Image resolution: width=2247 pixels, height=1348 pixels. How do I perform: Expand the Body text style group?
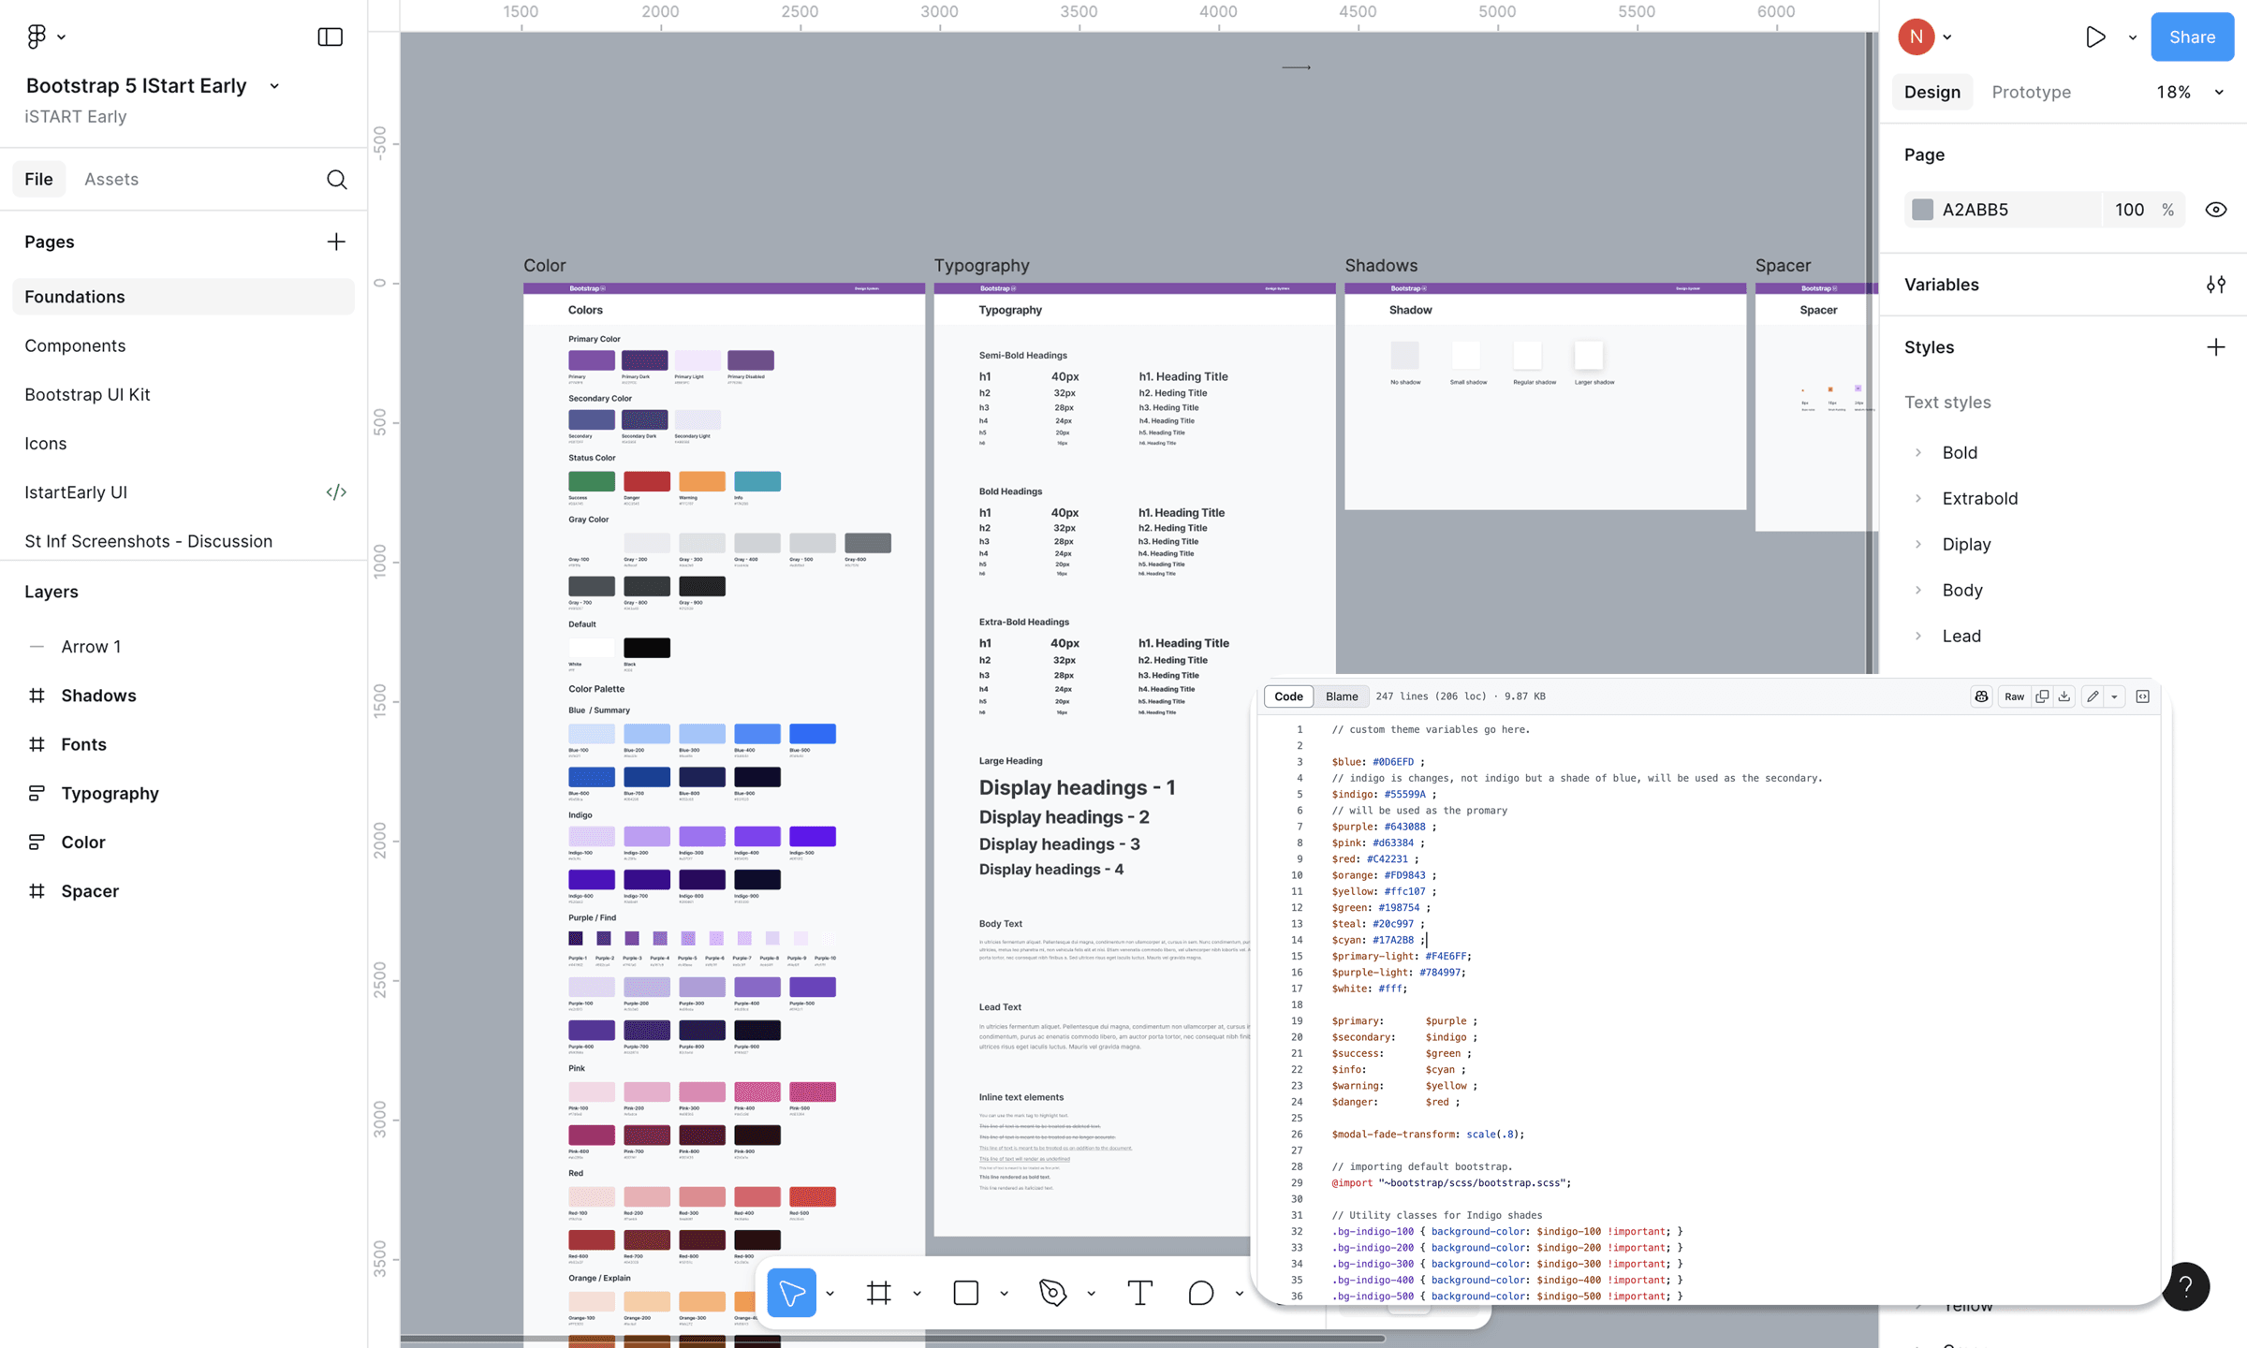coord(1918,591)
